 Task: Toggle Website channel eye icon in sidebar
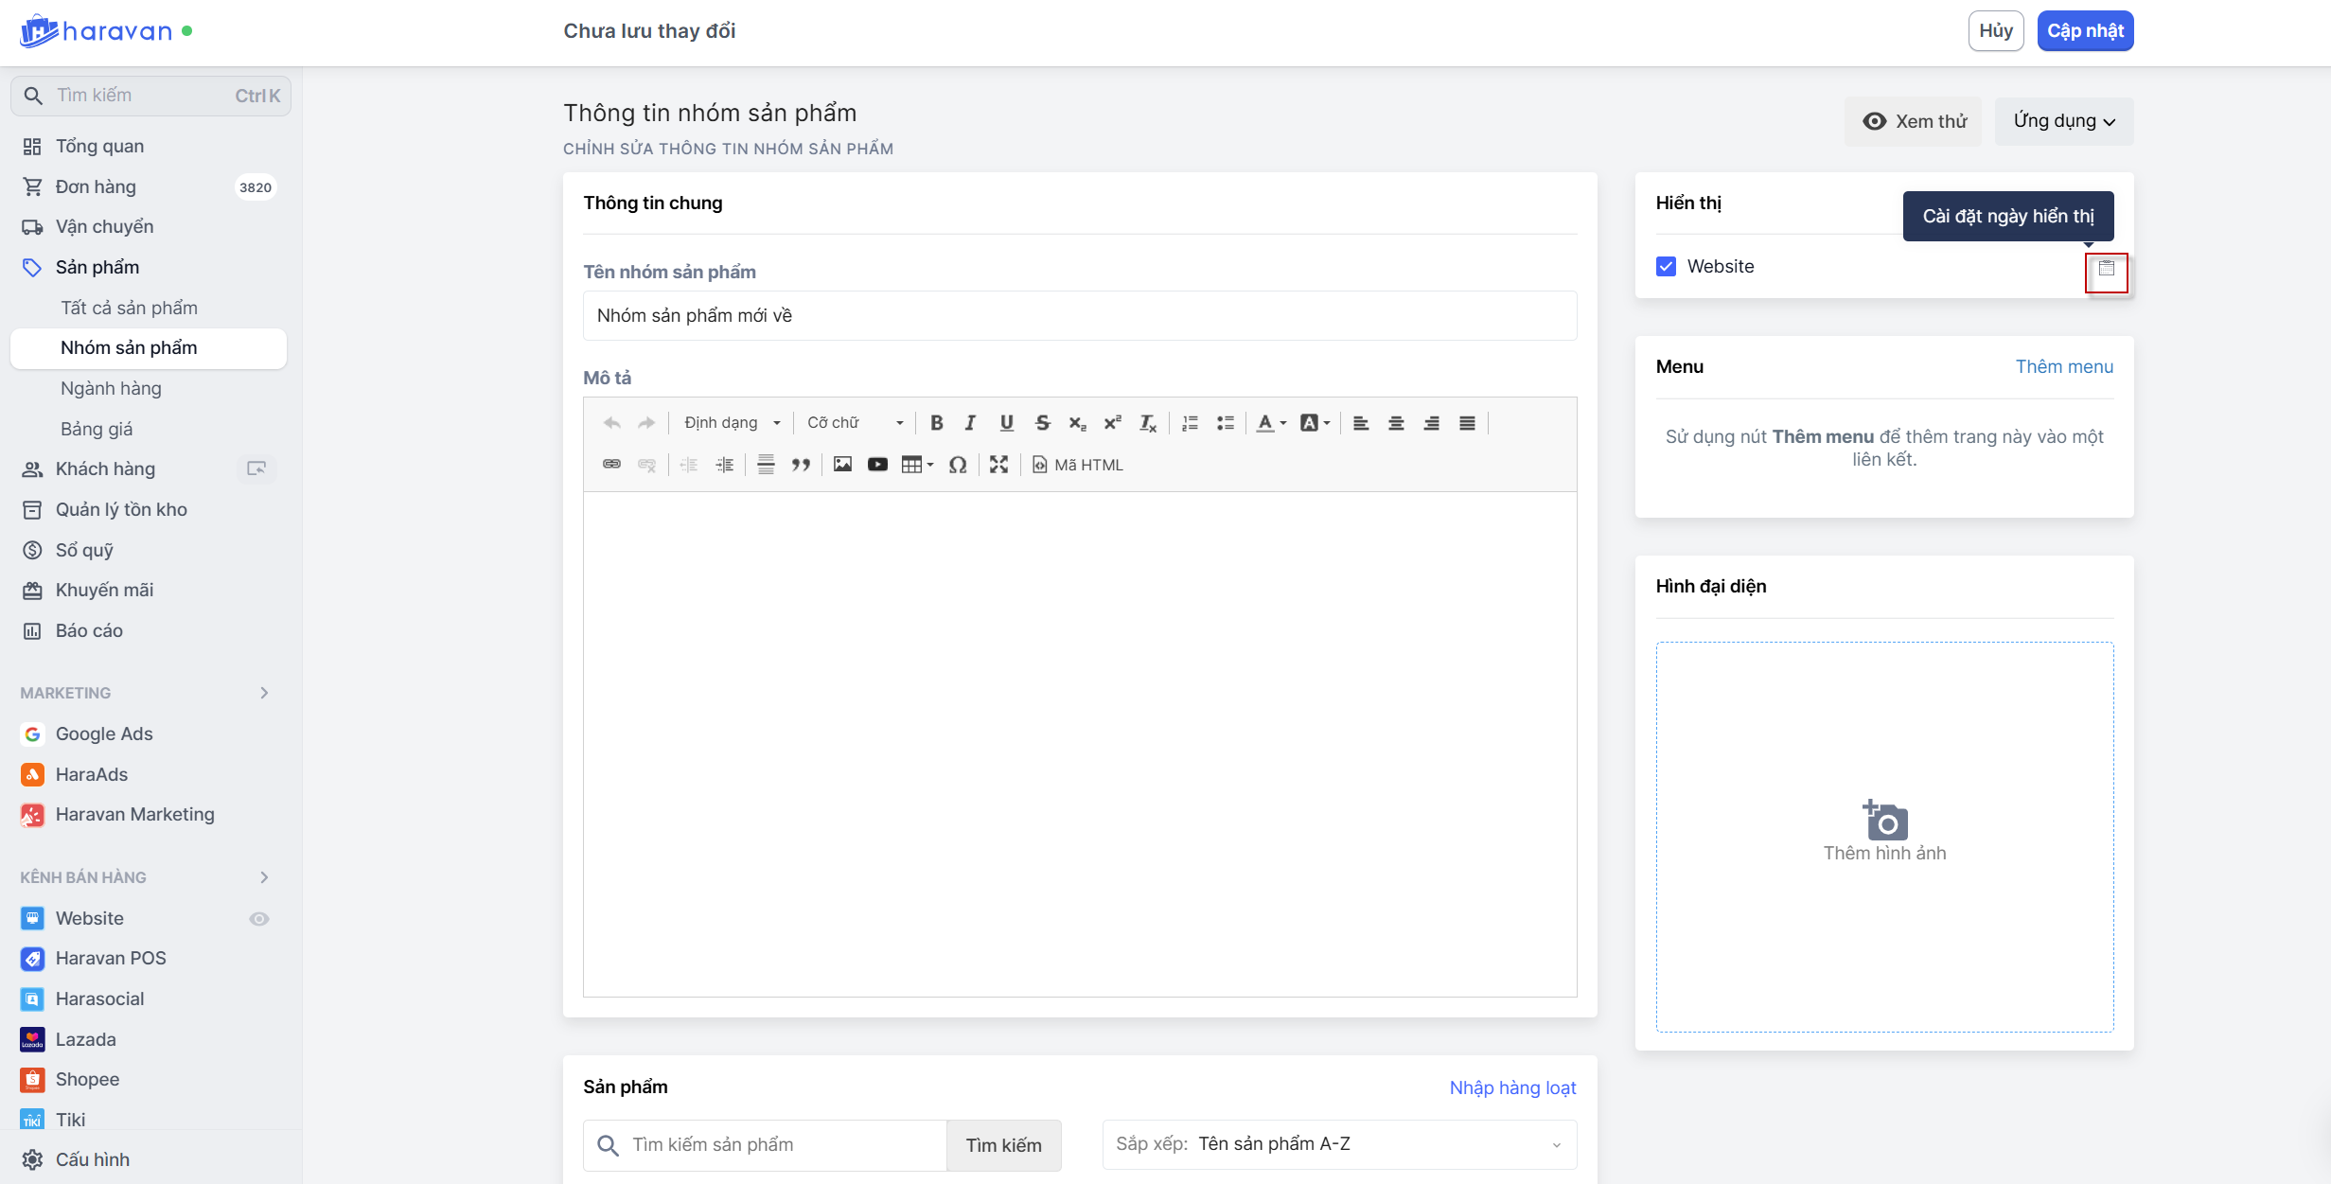pos(258,919)
